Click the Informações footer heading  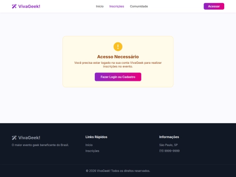(169, 137)
